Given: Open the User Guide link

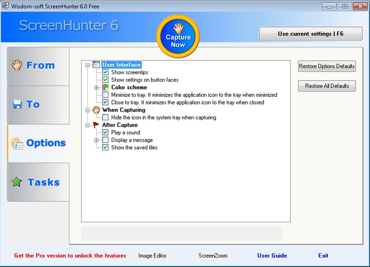Looking at the screenshot, I should 272,255.
